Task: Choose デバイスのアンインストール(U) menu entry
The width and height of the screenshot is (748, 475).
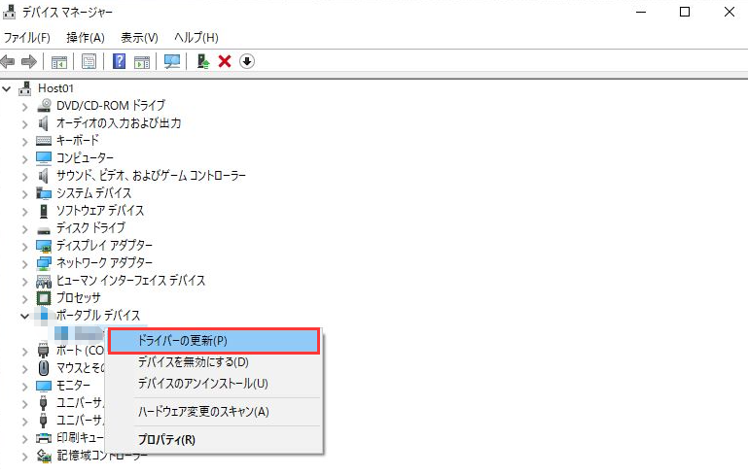Action: pyautogui.click(x=202, y=384)
